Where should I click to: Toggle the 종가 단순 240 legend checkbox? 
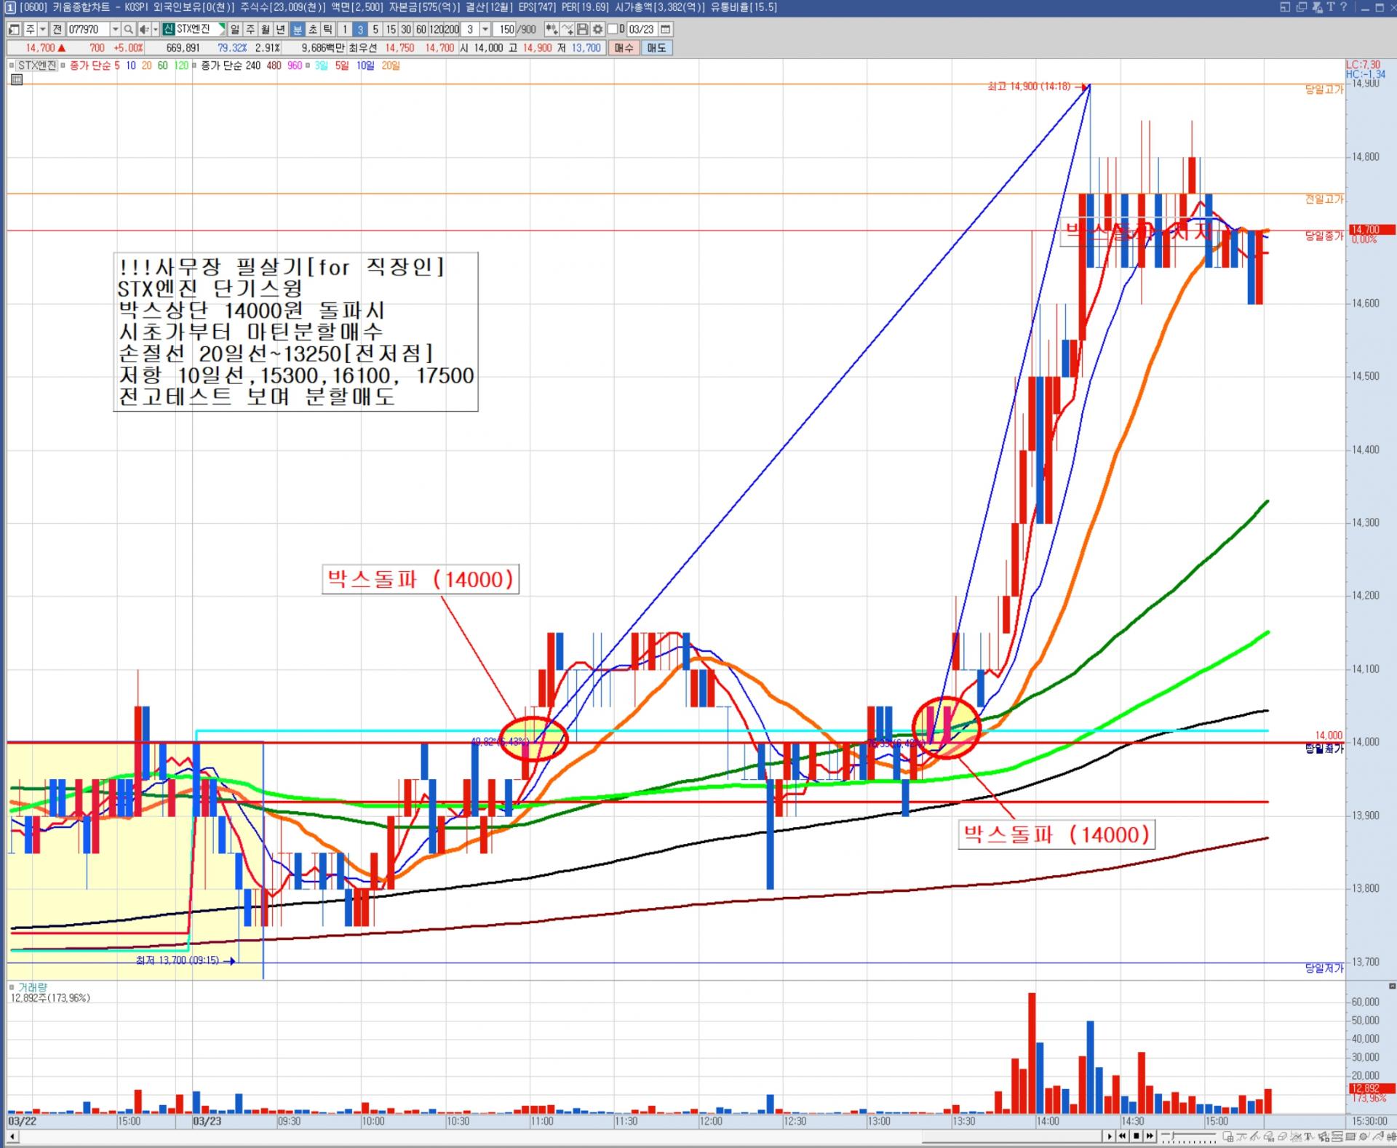point(195,65)
